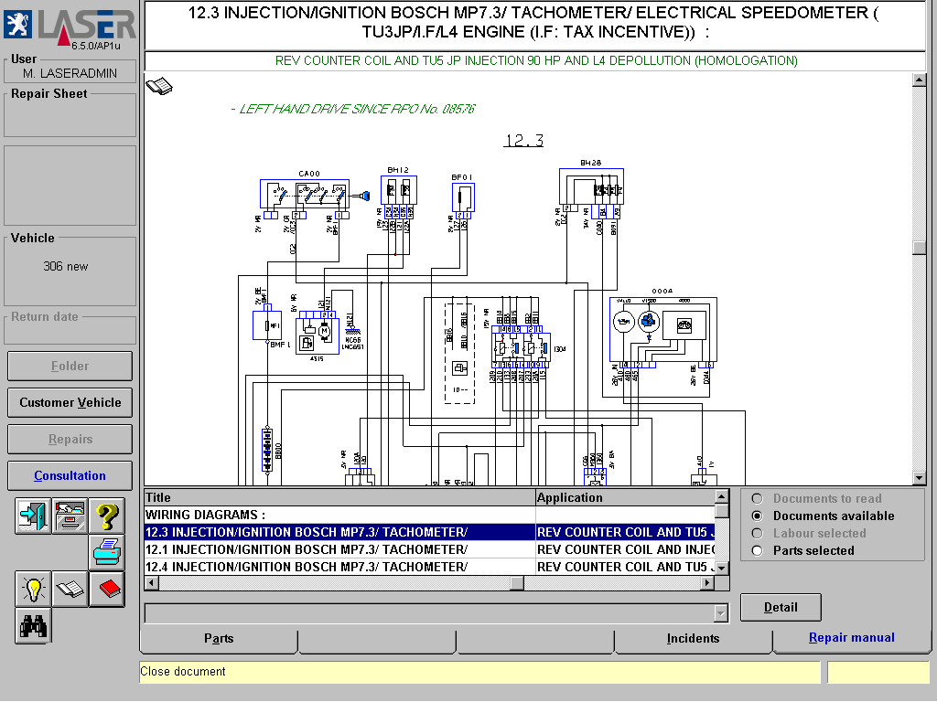Click the Consultation button

(x=70, y=475)
